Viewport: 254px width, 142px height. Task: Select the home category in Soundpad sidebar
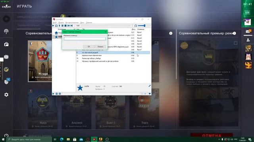56,33
